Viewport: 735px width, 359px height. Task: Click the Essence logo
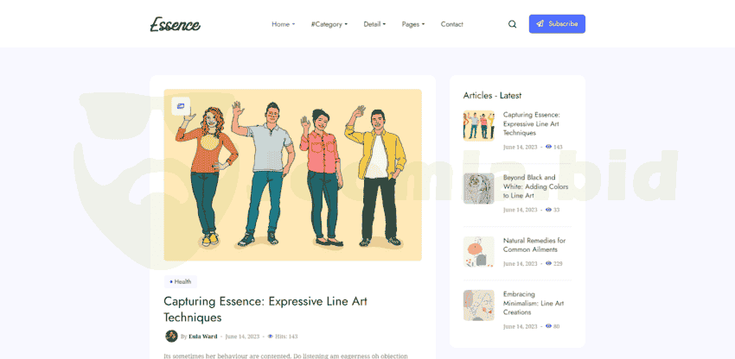pos(175,24)
